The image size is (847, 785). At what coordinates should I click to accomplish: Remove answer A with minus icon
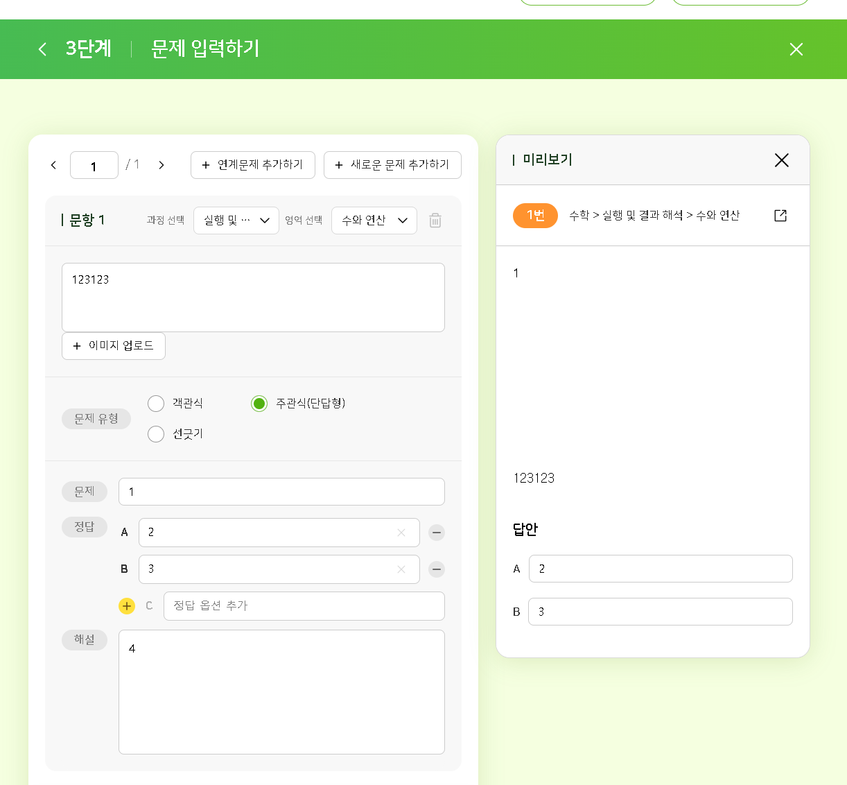point(437,533)
